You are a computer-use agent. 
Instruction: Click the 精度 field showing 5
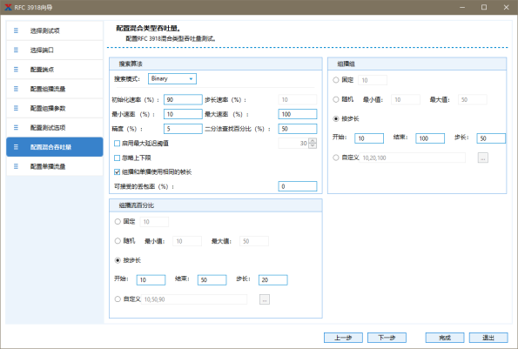click(183, 129)
